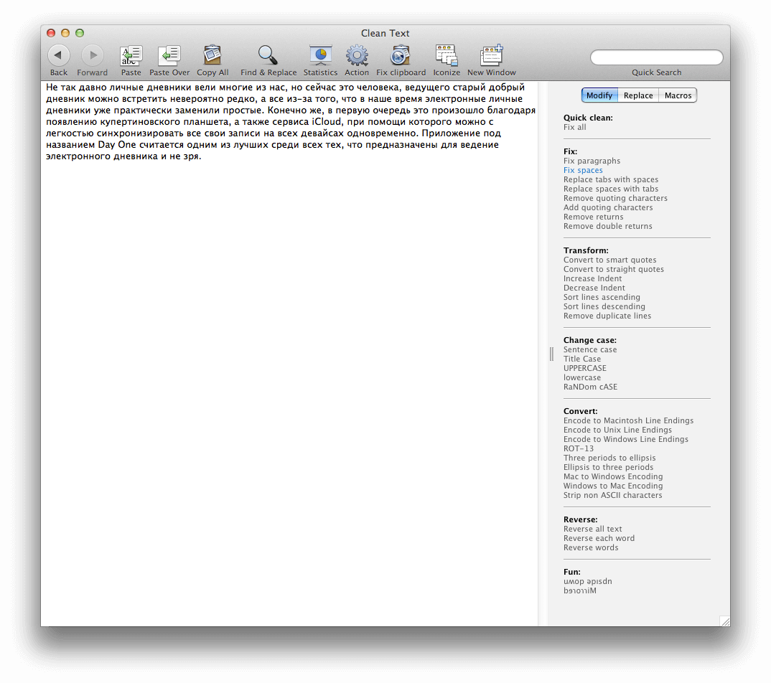This screenshot has height=683, width=771.
Task: Click Add quoting characters
Action: (x=608, y=207)
